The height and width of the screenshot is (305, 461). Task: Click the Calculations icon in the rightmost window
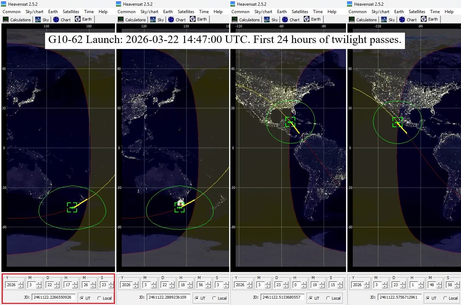tap(352, 20)
